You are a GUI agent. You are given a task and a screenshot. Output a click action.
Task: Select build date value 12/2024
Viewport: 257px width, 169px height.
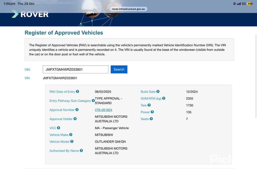(x=192, y=92)
